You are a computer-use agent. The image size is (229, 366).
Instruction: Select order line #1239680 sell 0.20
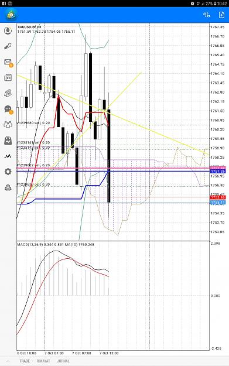pos(33,123)
